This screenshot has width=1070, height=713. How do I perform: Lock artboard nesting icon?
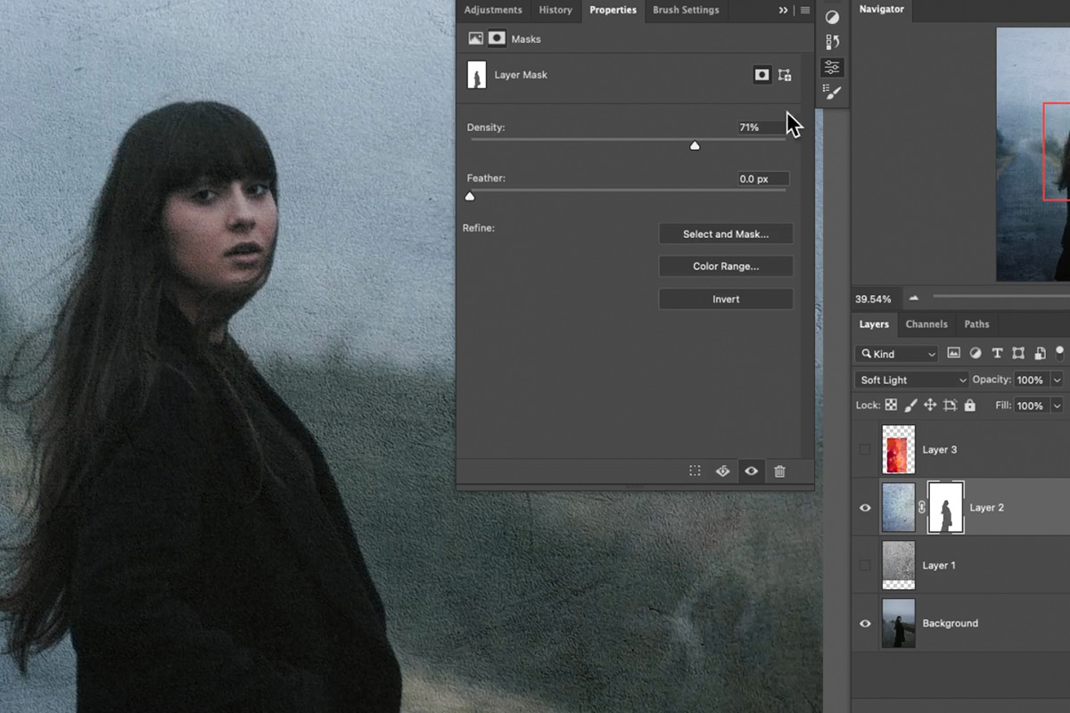(x=950, y=406)
